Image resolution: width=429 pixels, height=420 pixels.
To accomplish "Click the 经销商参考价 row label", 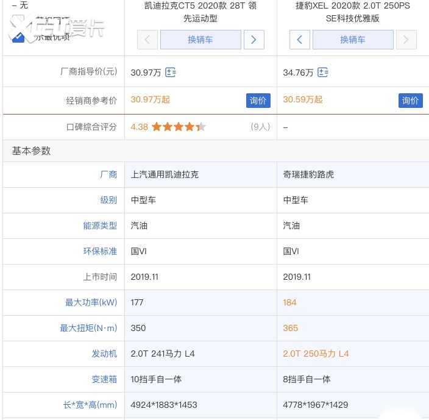I will tap(91, 101).
